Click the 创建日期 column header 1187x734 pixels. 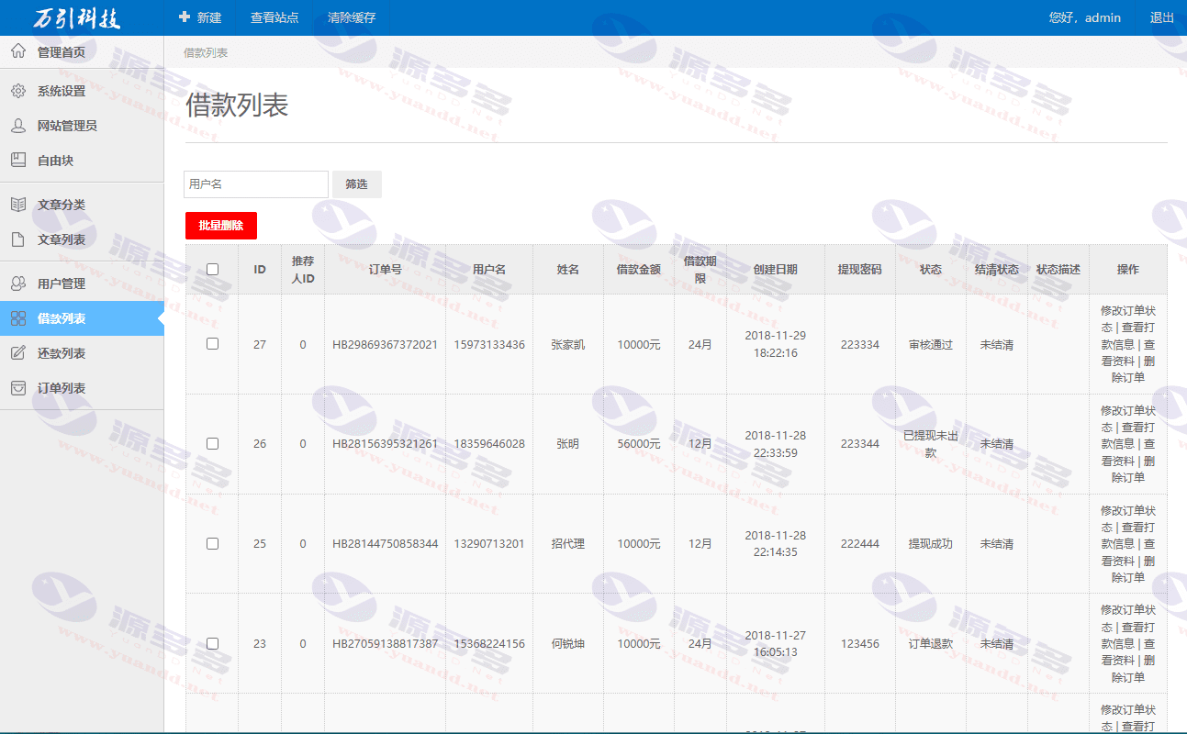click(x=776, y=270)
